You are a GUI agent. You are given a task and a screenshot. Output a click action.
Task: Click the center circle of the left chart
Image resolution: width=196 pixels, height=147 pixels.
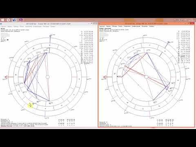coord(47,77)
